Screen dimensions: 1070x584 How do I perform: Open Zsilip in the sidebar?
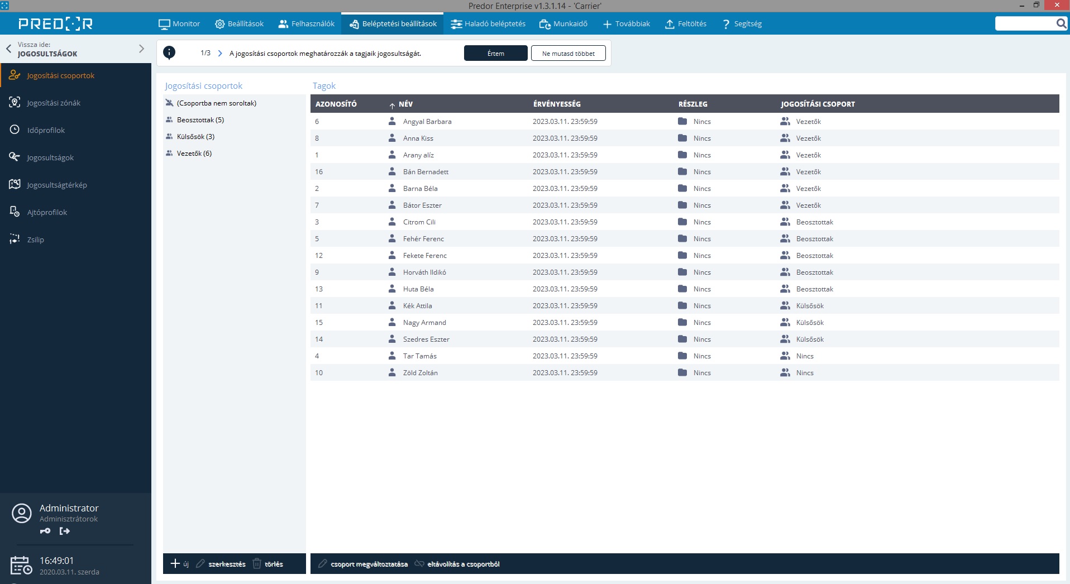(x=35, y=240)
